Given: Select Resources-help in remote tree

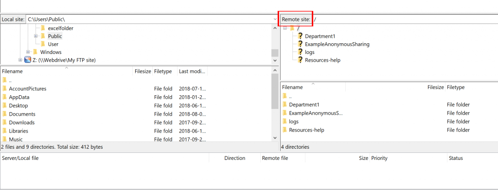Looking at the screenshot, I should click(x=323, y=60).
